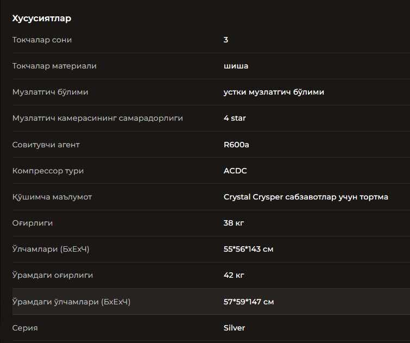Select the Crystal Crysper description text

[306, 197]
